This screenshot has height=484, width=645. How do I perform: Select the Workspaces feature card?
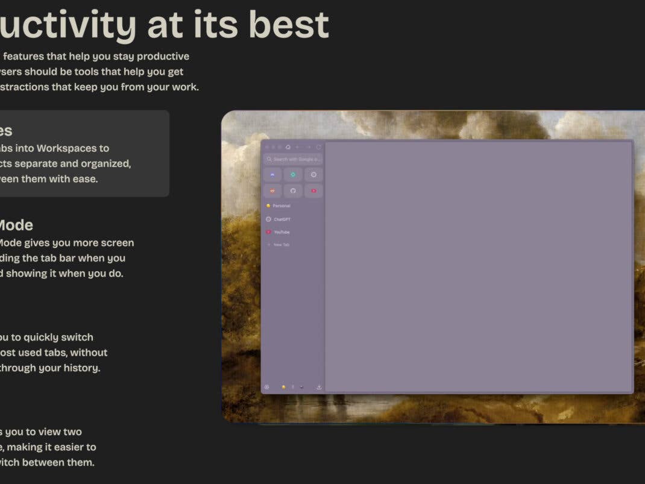point(84,153)
